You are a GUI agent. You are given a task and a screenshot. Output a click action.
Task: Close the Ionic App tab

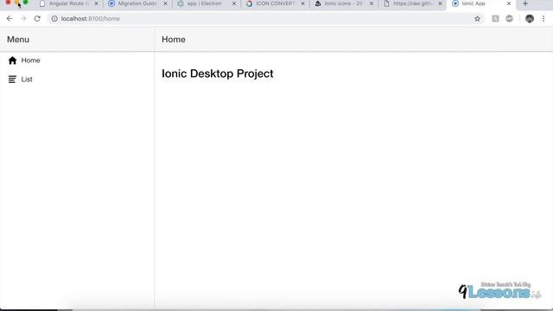coord(509,3)
